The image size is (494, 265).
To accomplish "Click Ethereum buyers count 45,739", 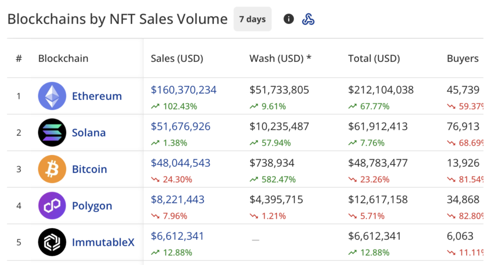I will pos(463,90).
